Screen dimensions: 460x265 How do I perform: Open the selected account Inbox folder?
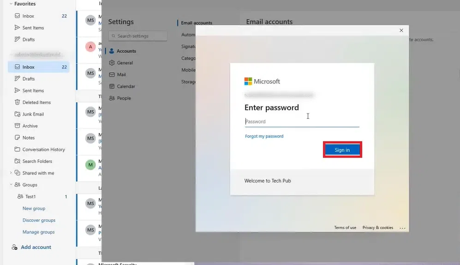click(39, 67)
